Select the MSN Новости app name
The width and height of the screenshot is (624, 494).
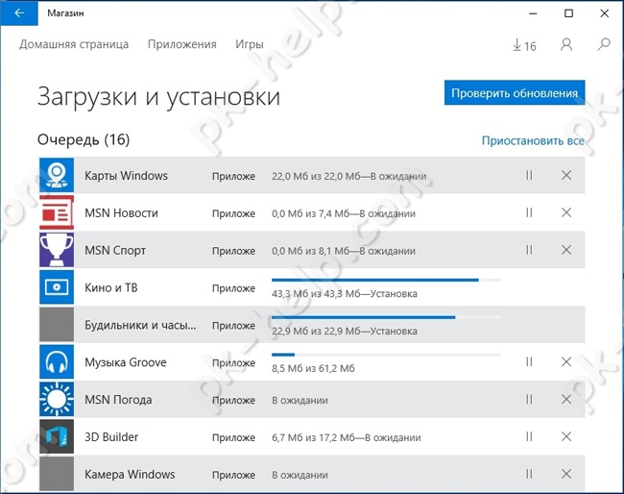(121, 213)
